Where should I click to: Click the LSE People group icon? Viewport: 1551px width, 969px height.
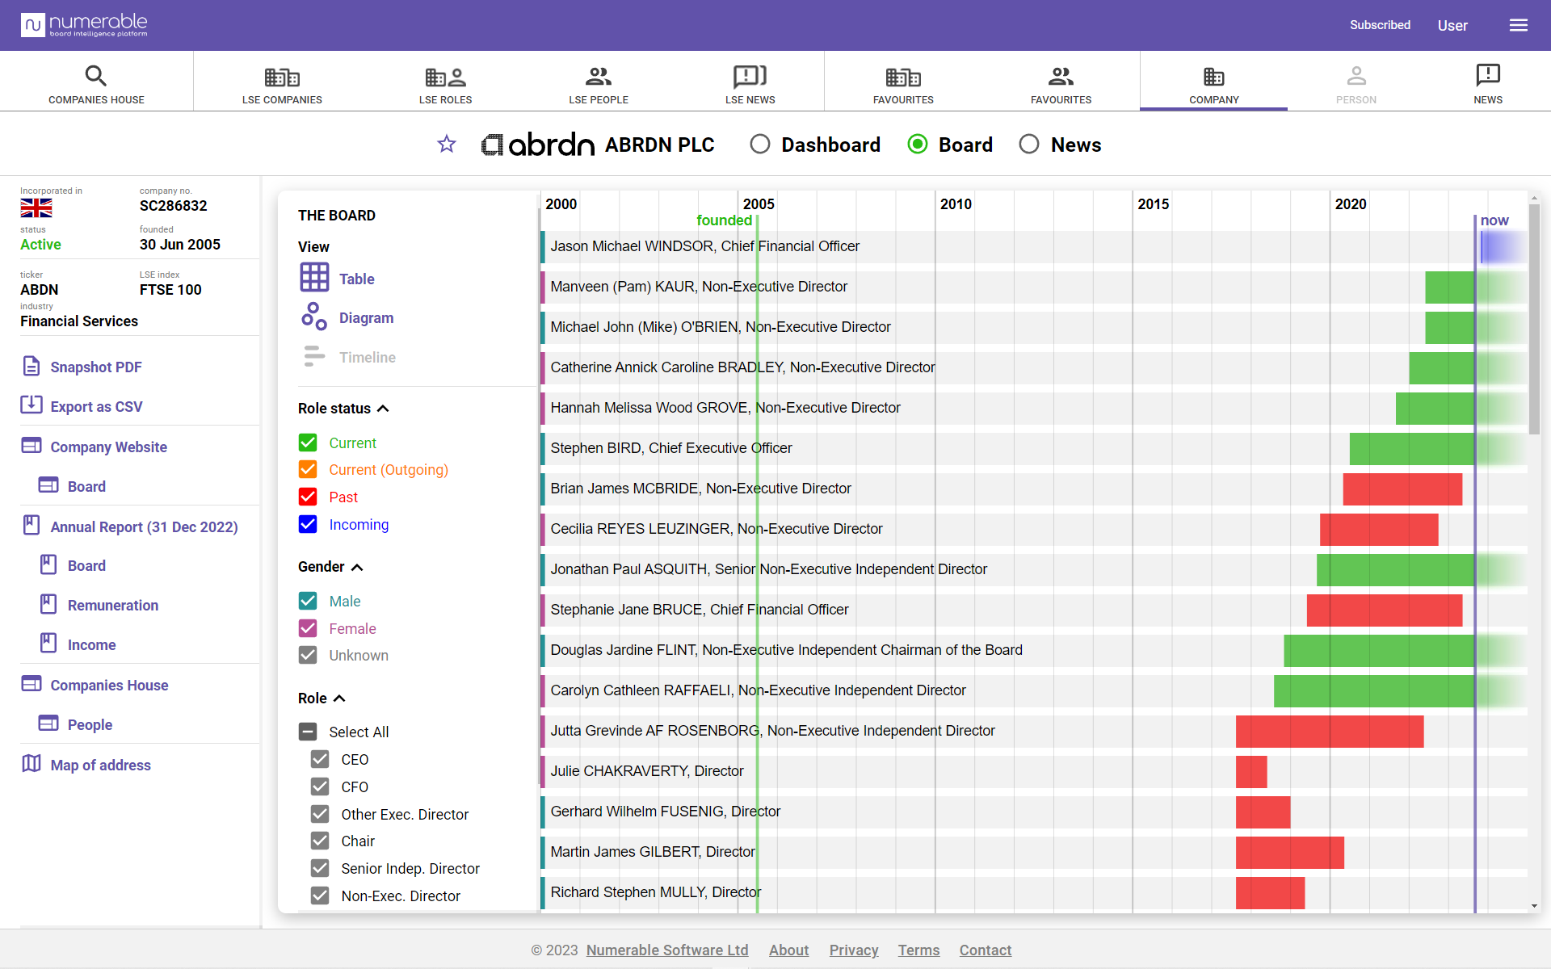click(599, 77)
